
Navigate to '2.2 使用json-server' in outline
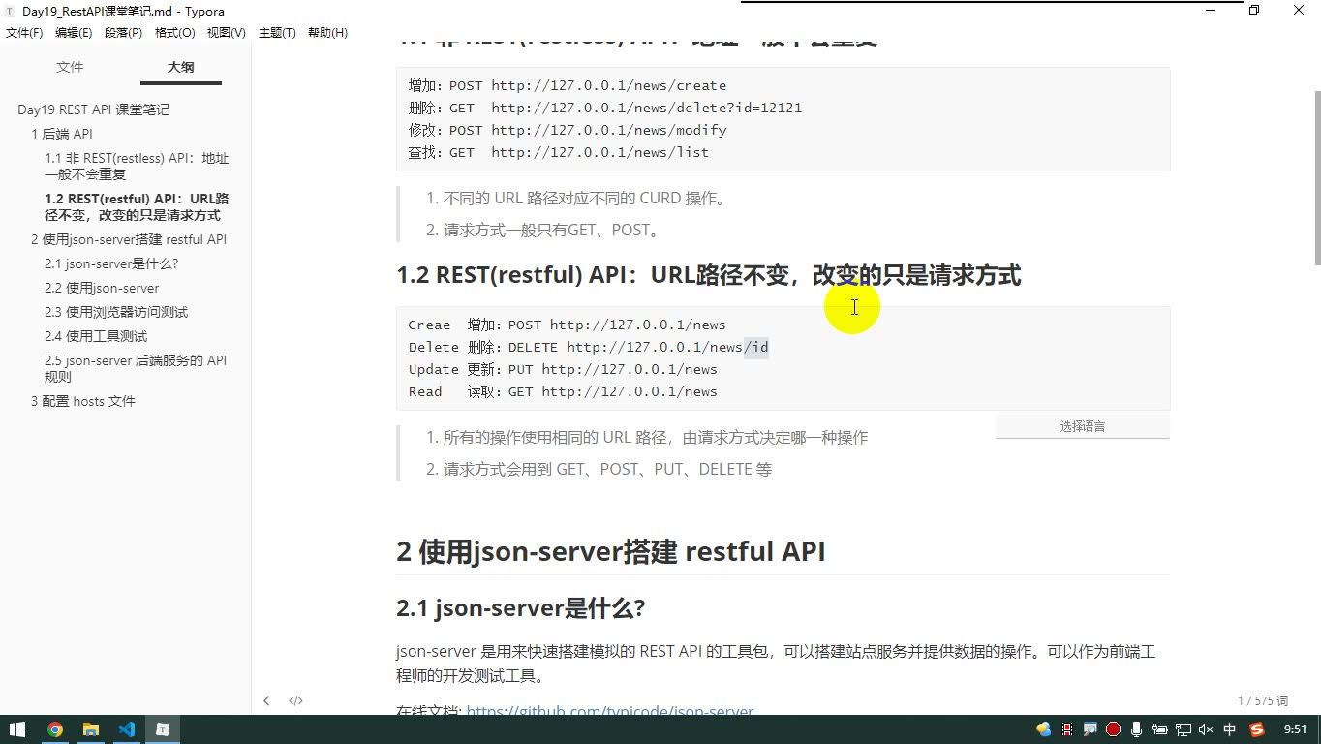[102, 288]
